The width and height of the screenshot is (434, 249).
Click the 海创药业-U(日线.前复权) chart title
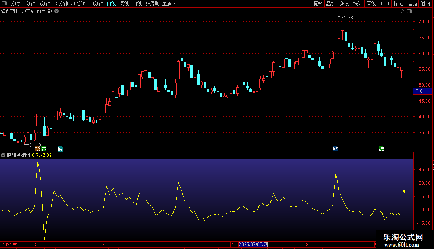27,11
